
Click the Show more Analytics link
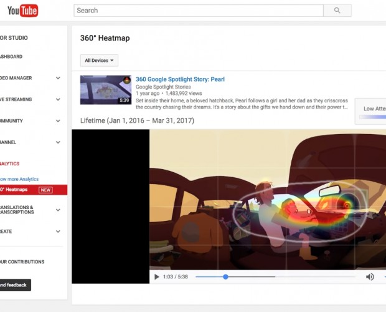[19, 179]
